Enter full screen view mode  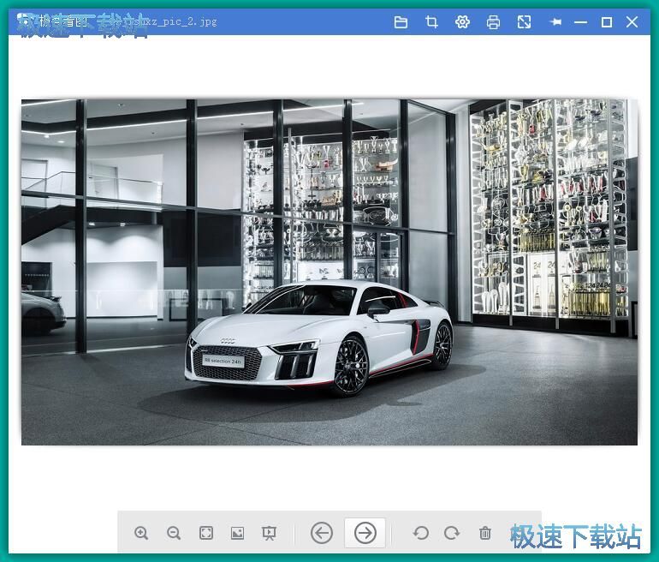[x=524, y=22]
